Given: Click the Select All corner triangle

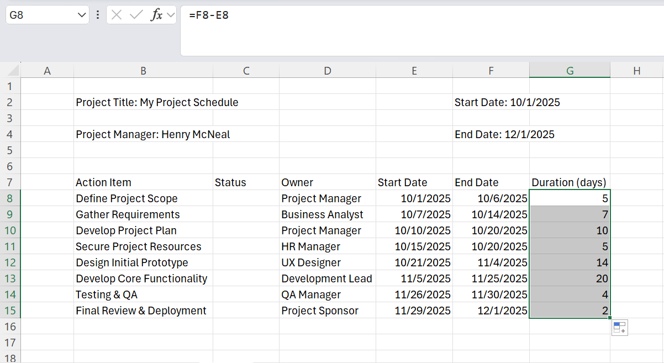Looking at the screenshot, I should [13, 71].
